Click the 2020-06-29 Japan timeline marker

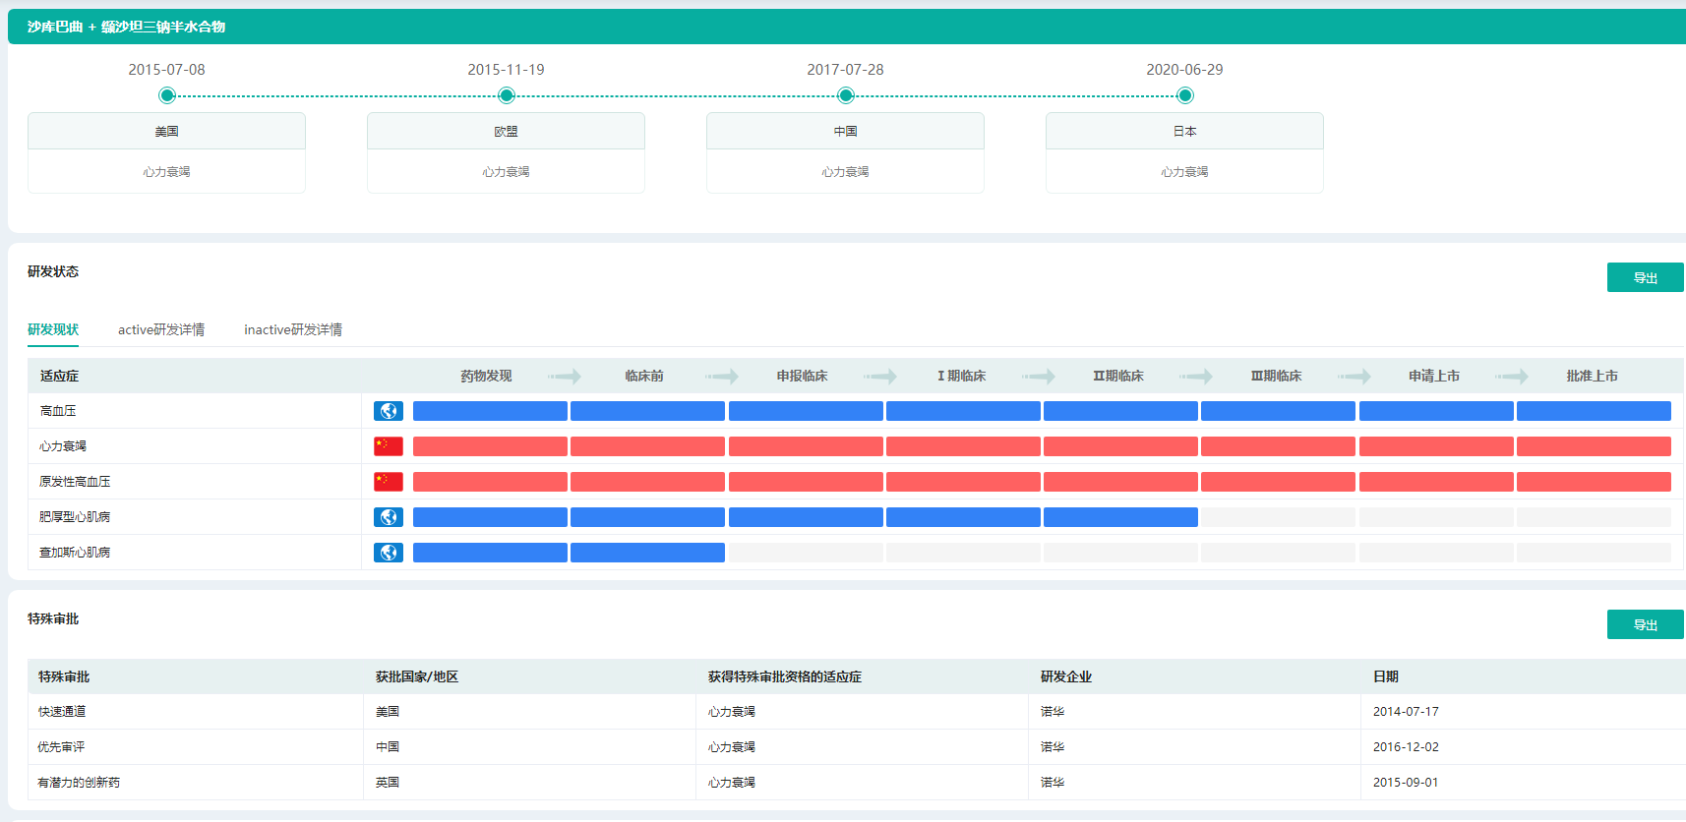point(1185,95)
